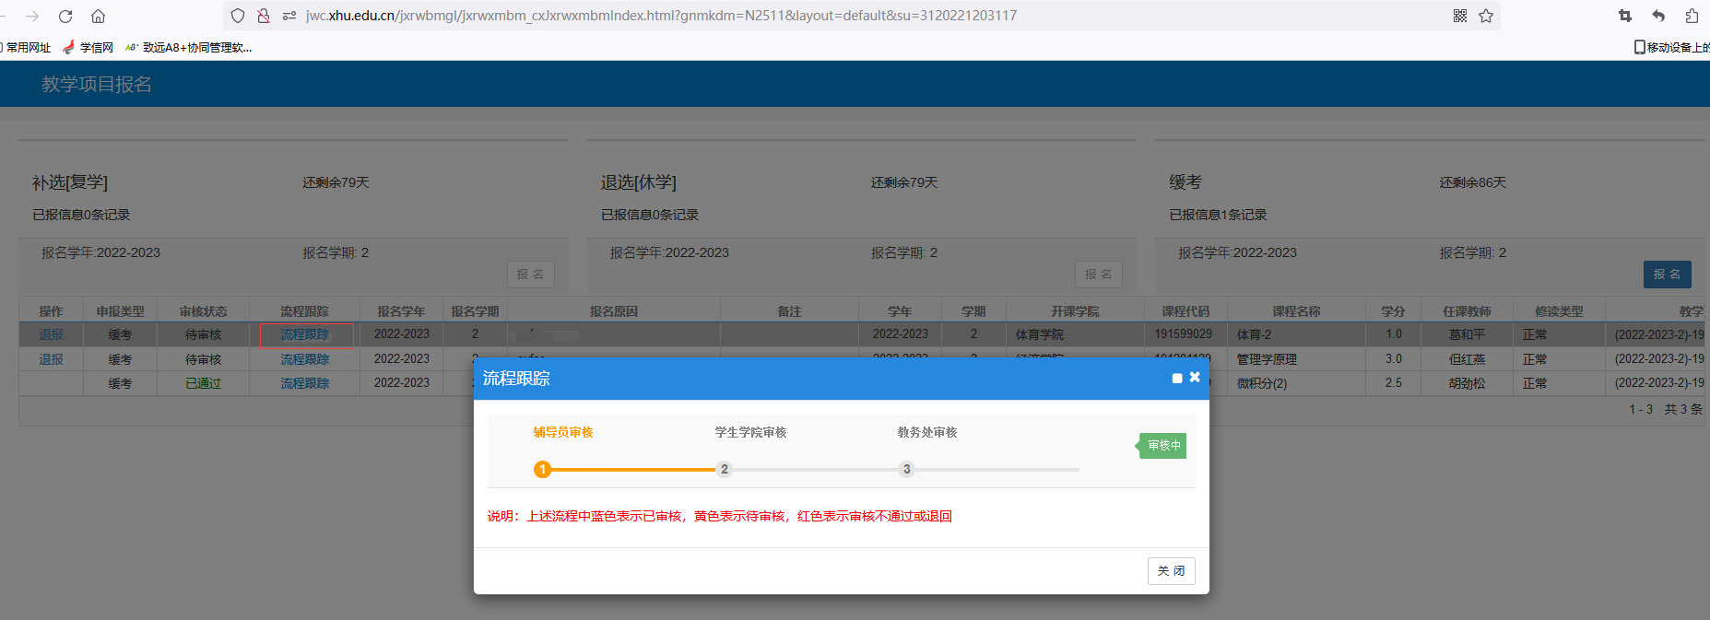This screenshot has height=620, width=1710.
Task: Click the 关闭 button in the dialog
Action: pos(1171,571)
